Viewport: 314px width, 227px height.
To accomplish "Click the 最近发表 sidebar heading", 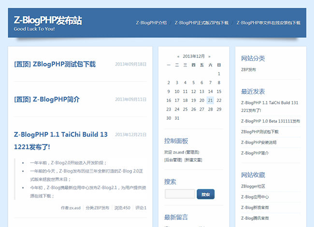I will [253, 92].
